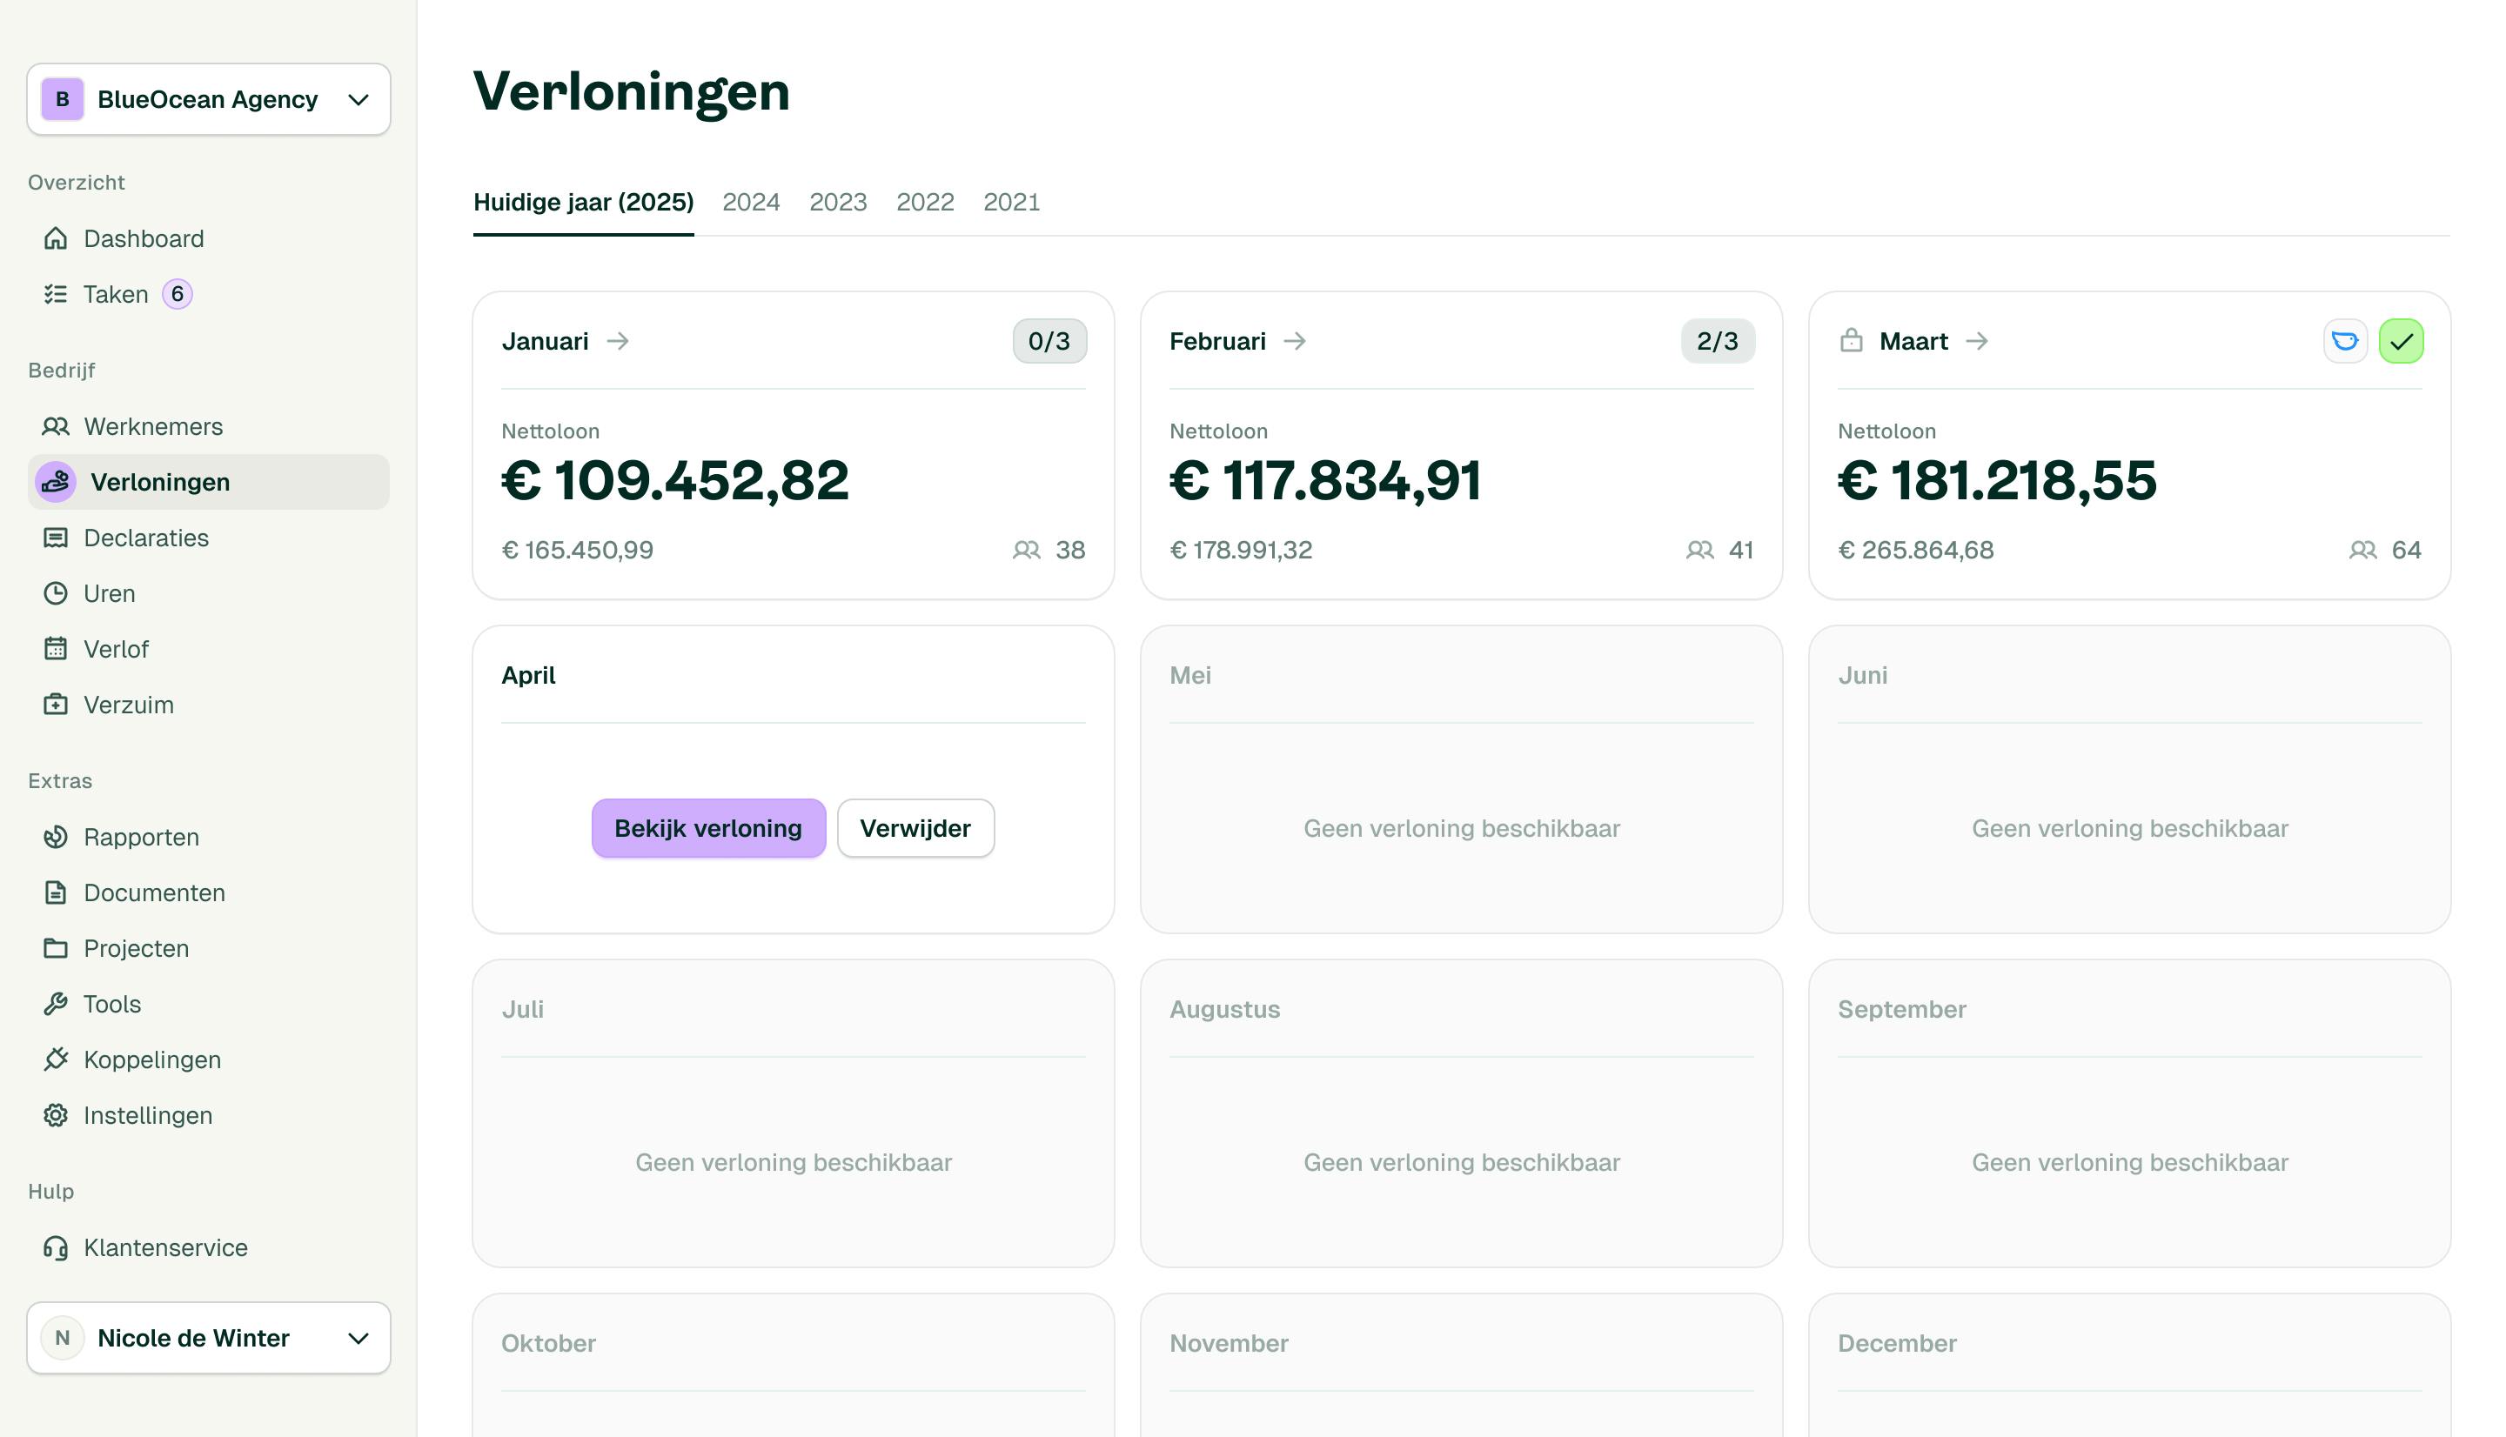Click the Instellingen gear icon
Image resolution: width=2506 pixels, height=1437 pixels.
click(56, 1115)
